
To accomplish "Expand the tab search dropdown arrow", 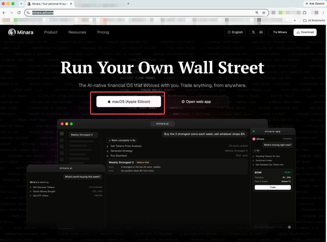I will coord(21,4).
